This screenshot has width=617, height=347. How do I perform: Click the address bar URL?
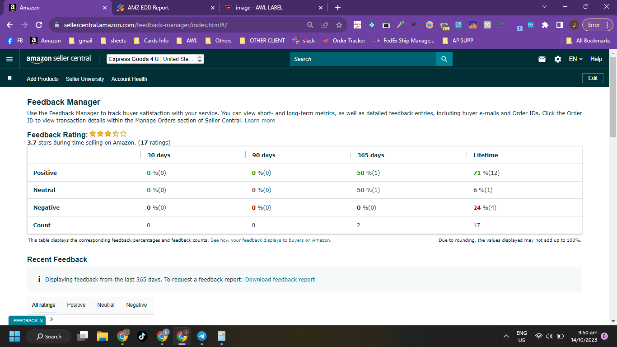pos(145,25)
